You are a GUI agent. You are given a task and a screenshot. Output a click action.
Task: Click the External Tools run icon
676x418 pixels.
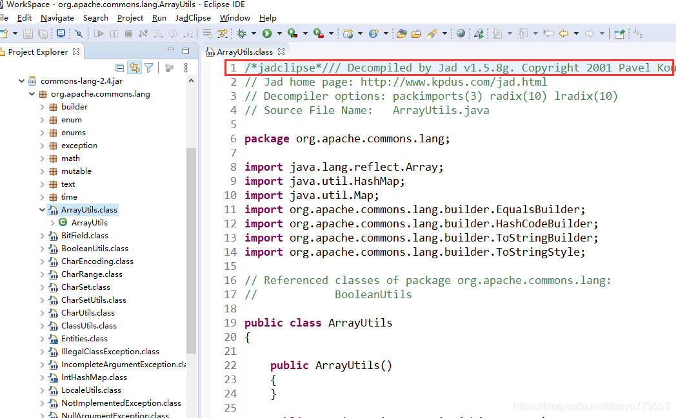pyautogui.click(x=319, y=33)
